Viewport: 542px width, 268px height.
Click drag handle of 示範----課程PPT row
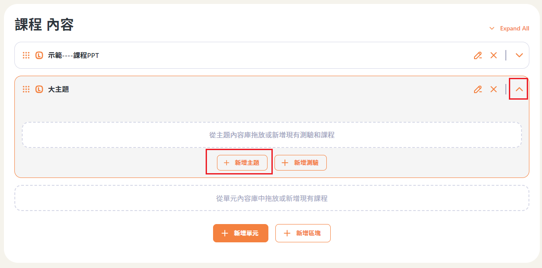point(26,55)
